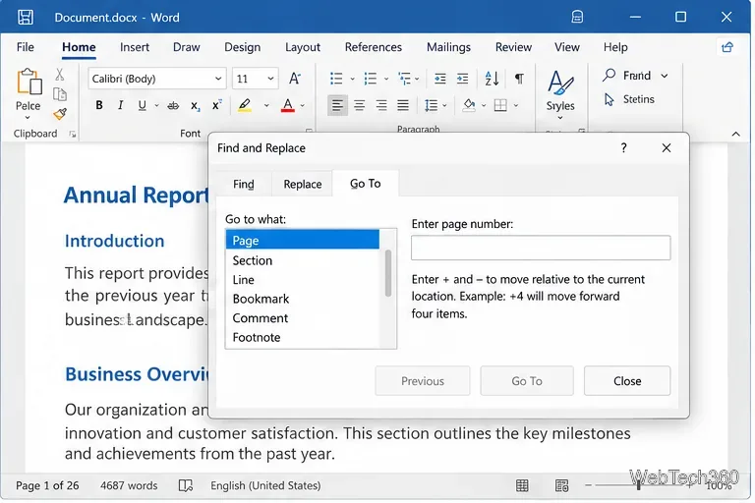Click the Go To button in dialog
The image size is (755, 503).
[x=527, y=381]
